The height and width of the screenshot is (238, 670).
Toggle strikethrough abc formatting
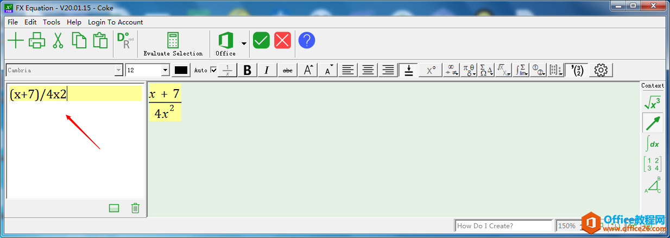tap(287, 70)
